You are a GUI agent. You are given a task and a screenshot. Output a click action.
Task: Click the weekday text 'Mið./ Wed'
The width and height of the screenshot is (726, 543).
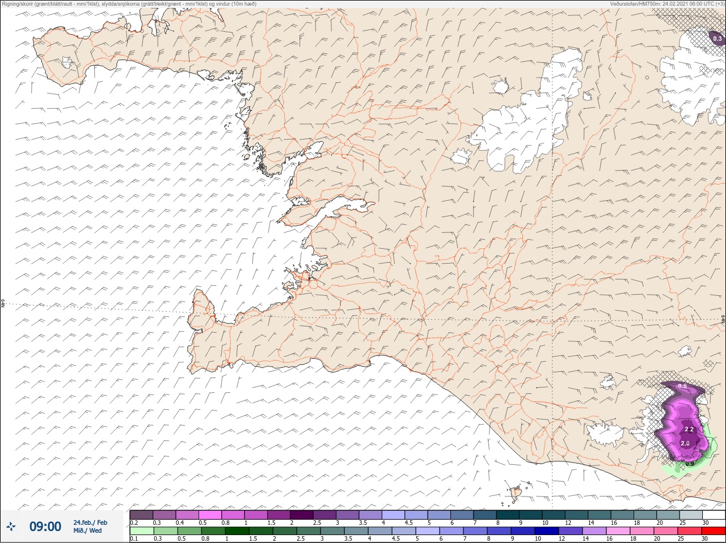coord(87,531)
